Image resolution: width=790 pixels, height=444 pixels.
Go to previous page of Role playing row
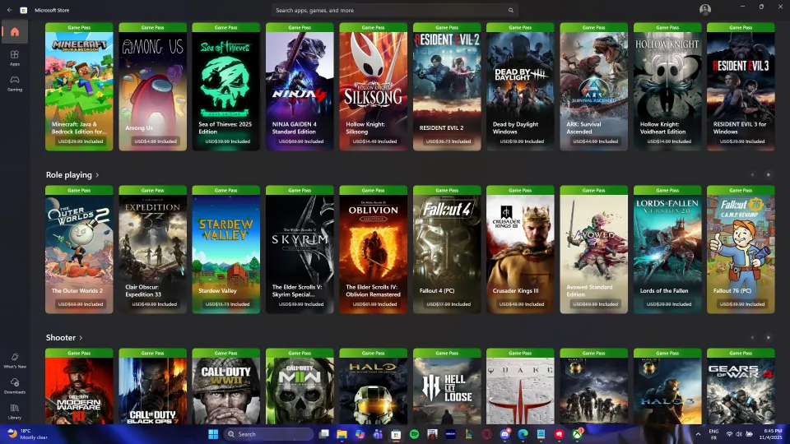click(x=752, y=174)
